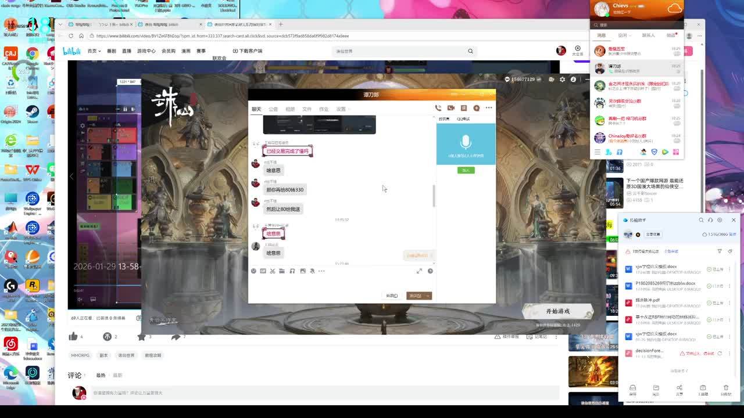
Task: Switch to the 文件 tab in the chat
Action: [307, 109]
